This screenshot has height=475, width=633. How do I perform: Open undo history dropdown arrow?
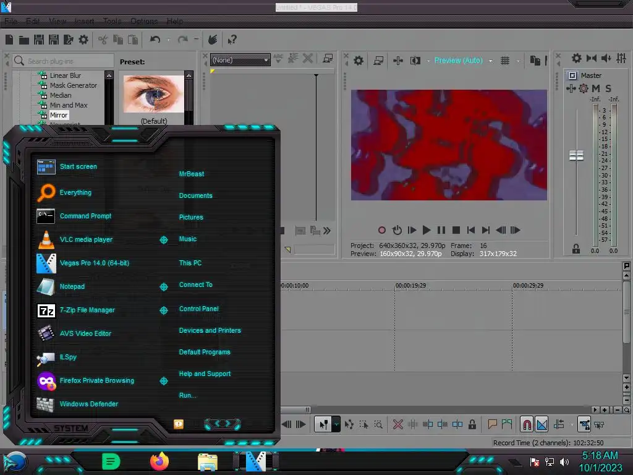click(x=168, y=40)
